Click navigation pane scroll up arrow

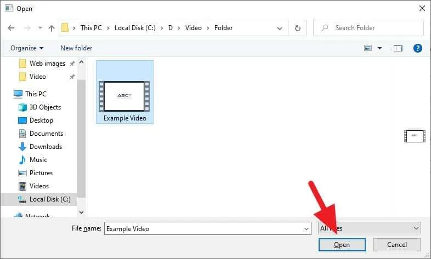(x=81, y=62)
